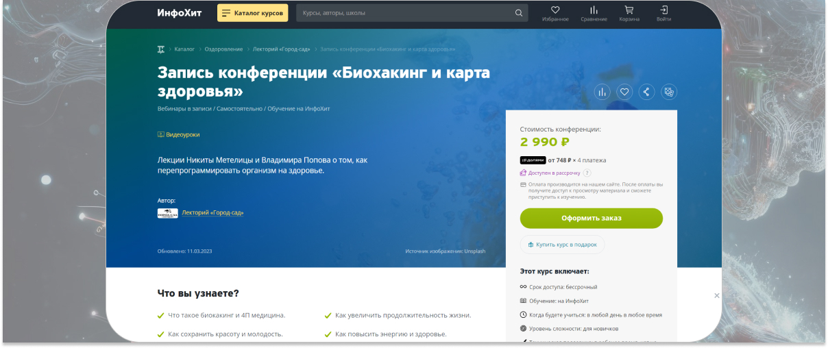Go to Оздоровление breadcrumb
The width and height of the screenshot is (828, 348).
(223, 49)
